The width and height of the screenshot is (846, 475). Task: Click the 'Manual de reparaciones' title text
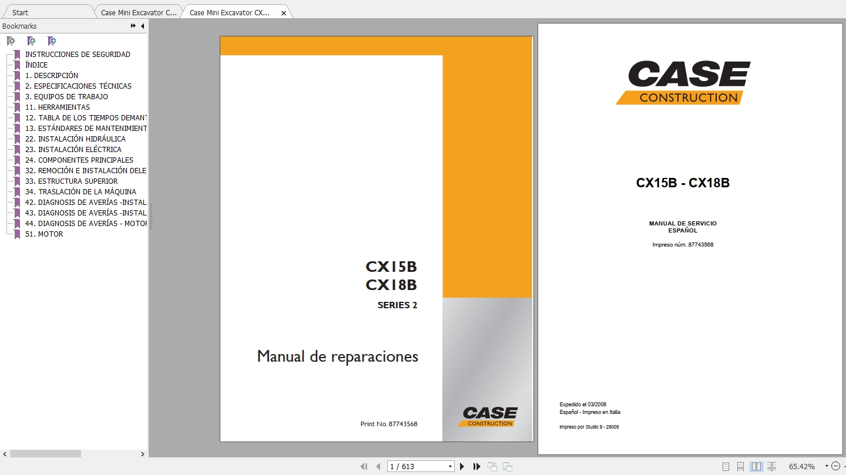pyautogui.click(x=338, y=356)
